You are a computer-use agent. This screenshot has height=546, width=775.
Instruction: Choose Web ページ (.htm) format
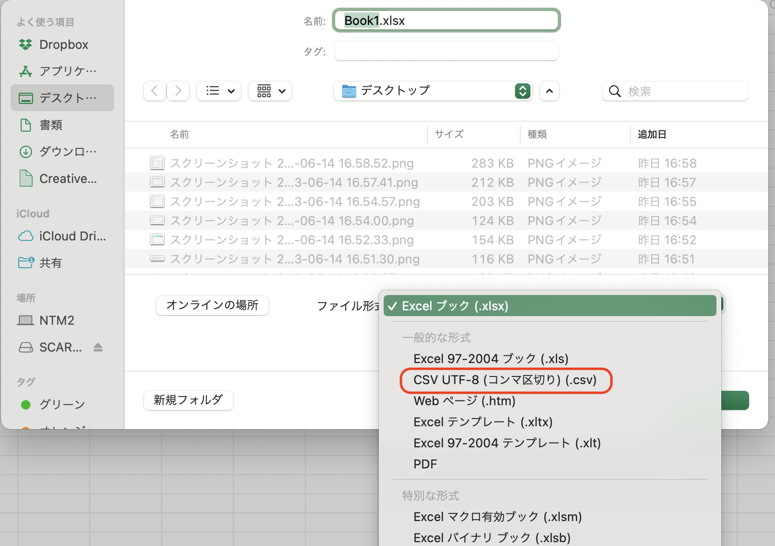550,401
